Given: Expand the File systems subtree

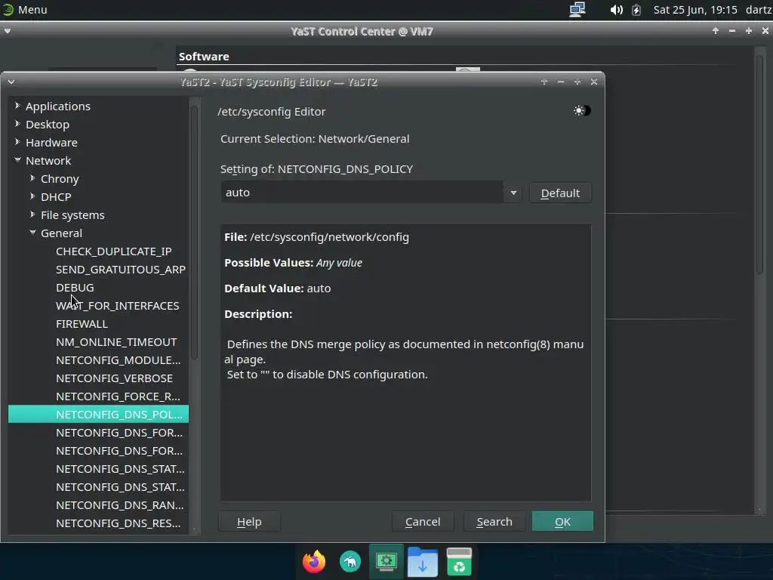Looking at the screenshot, I should tap(32, 214).
